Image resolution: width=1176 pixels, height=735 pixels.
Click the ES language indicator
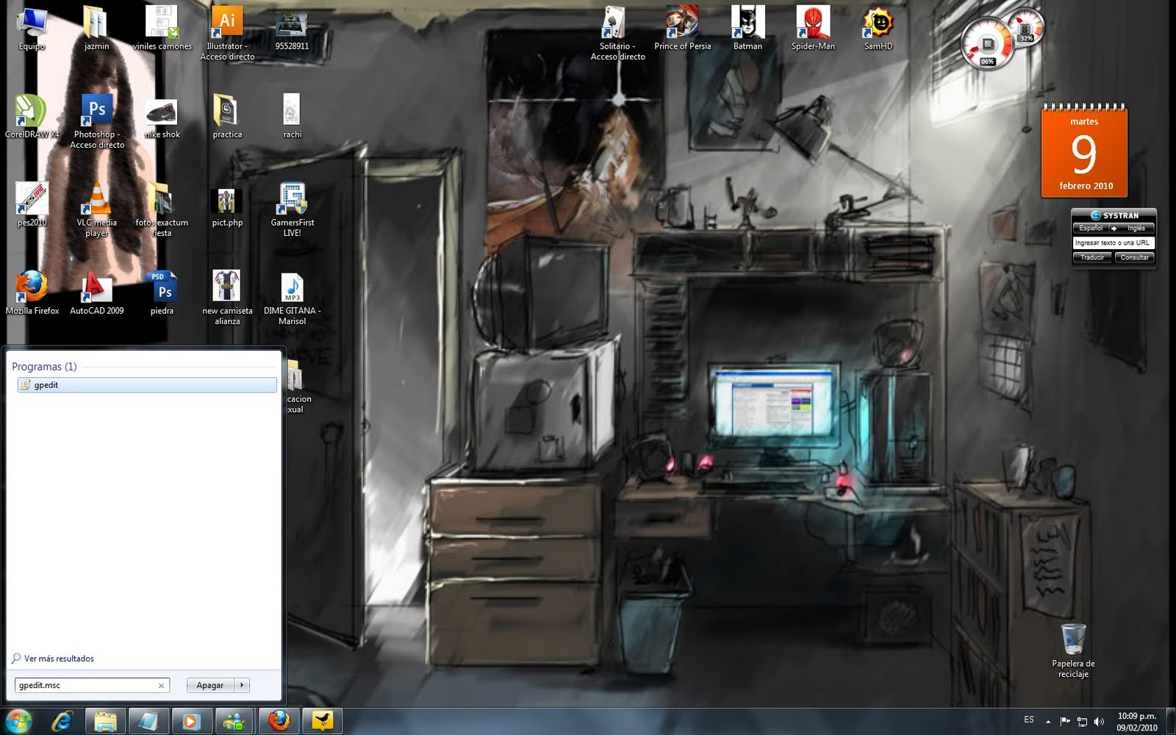[x=1029, y=720]
